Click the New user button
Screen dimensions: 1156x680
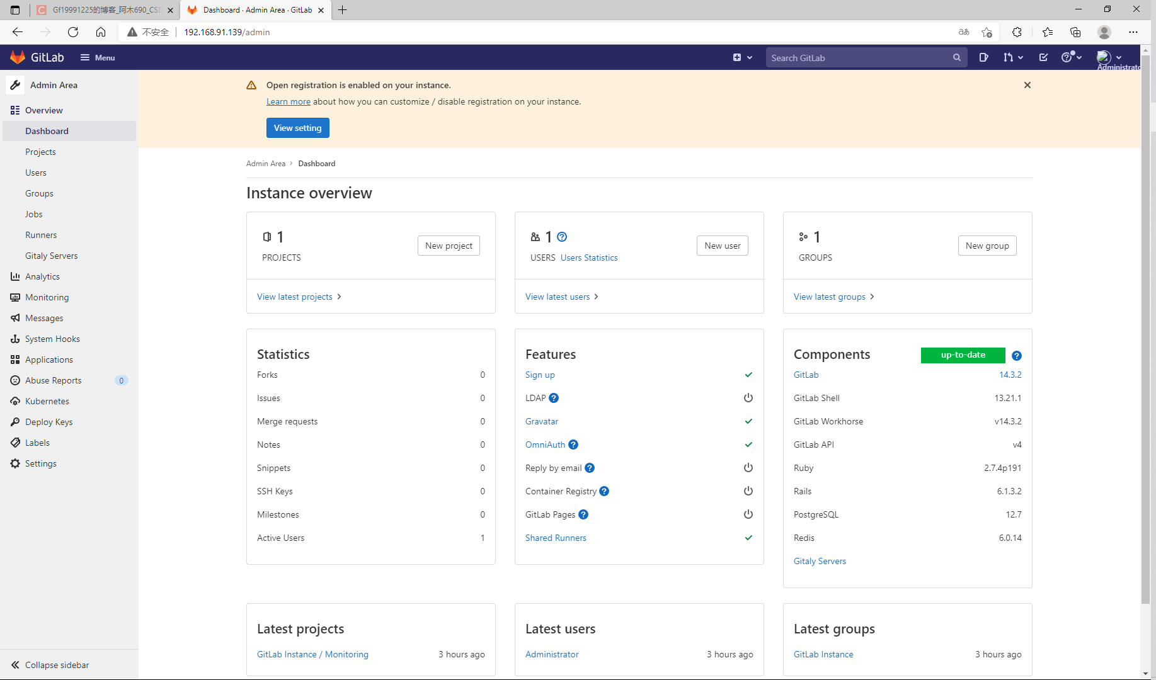click(723, 246)
